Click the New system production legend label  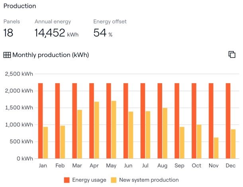149,180
